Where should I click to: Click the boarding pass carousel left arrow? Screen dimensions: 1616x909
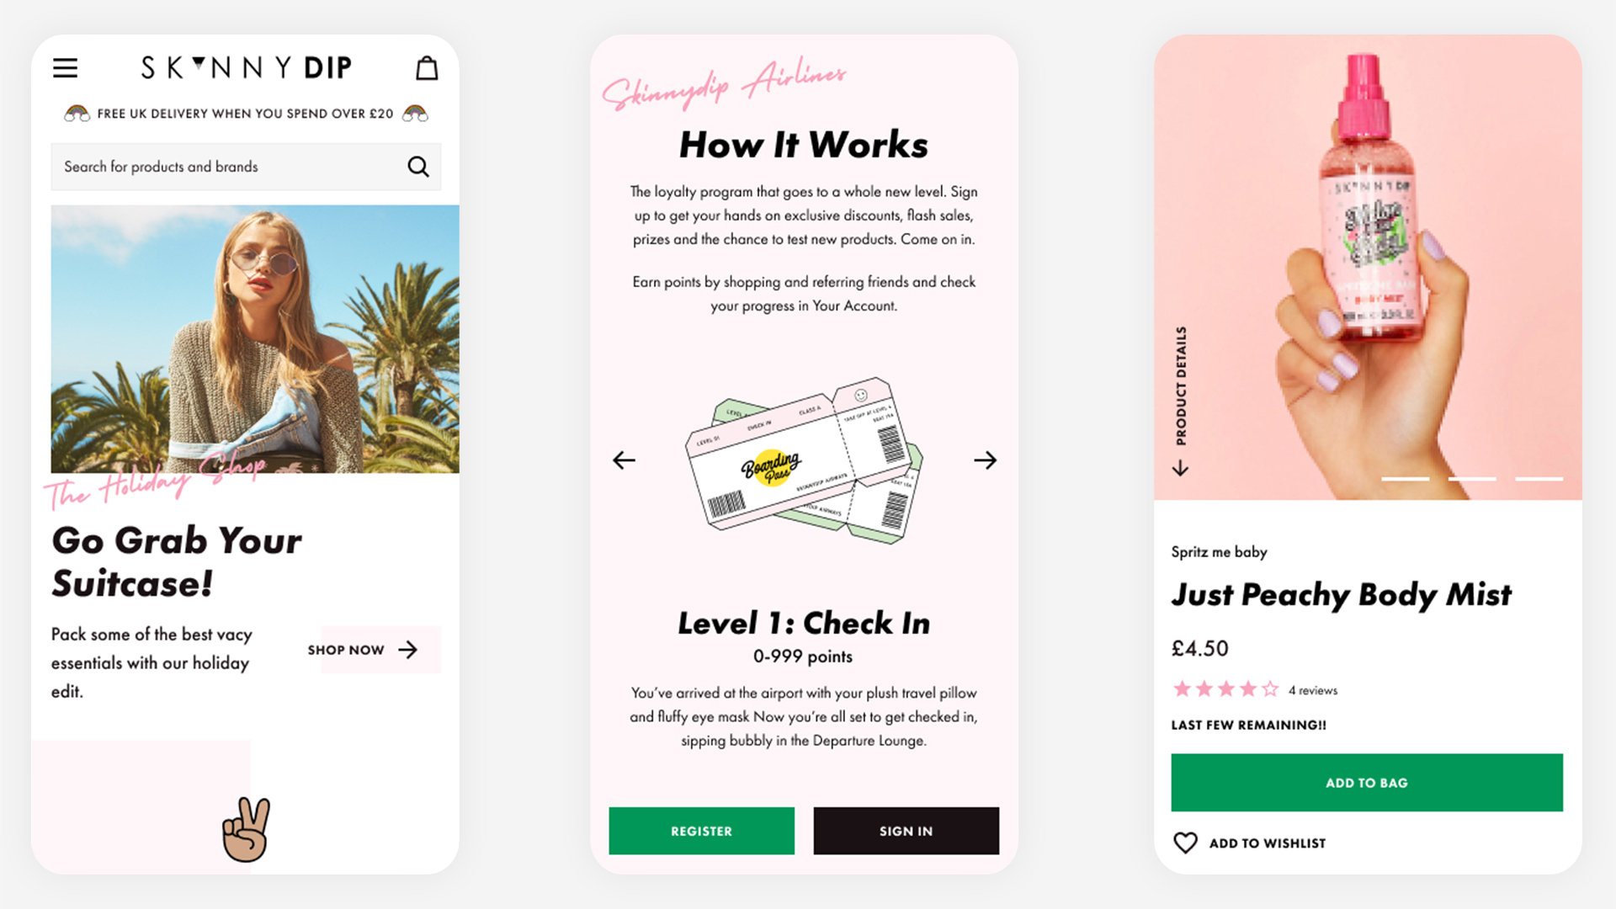(x=624, y=460)
